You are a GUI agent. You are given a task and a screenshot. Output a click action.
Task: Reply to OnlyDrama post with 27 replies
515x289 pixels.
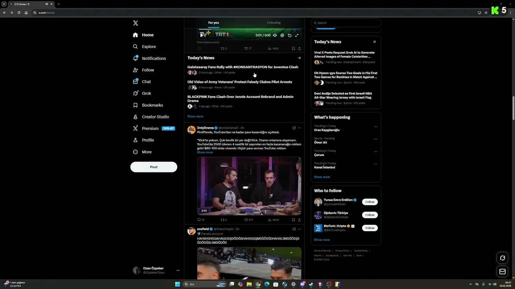[201, 220]
